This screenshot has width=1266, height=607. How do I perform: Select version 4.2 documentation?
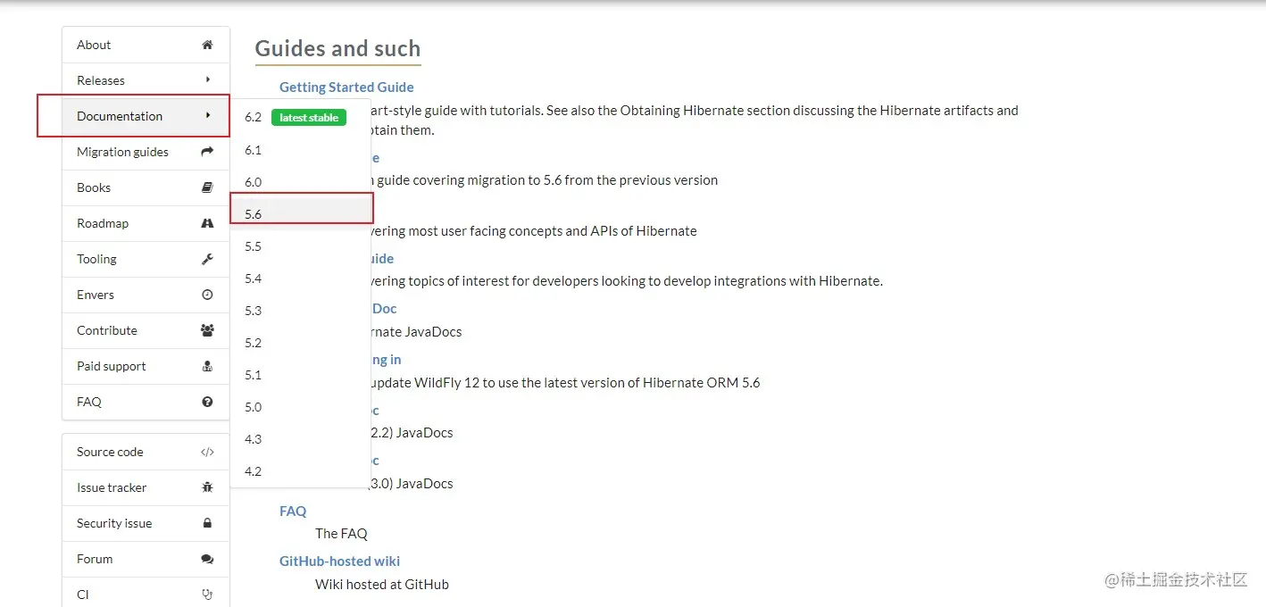301,471
